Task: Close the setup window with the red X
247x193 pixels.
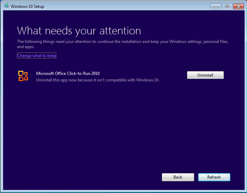Action: pyautogui.click(x=238, y=7)
